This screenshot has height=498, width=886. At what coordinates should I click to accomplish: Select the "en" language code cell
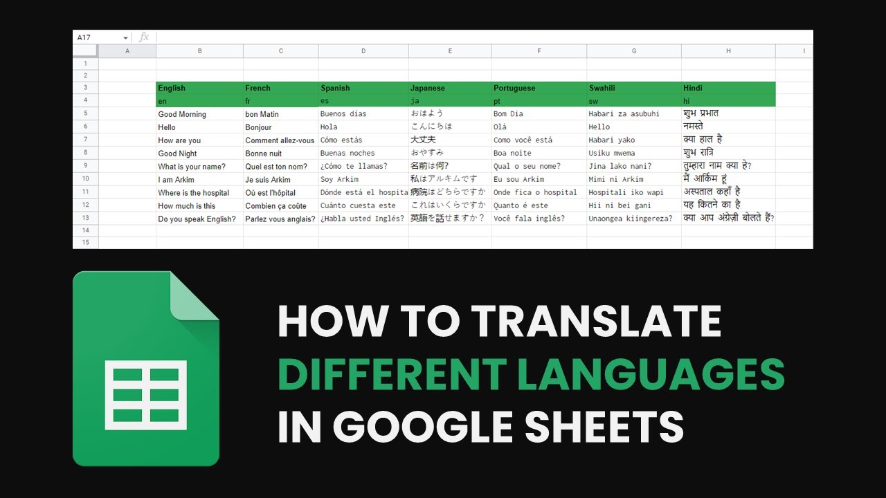199,101
